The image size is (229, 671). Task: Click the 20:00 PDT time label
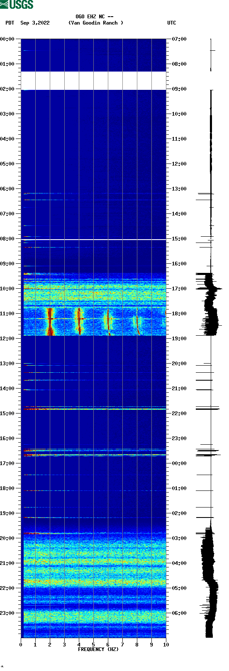(7, 538)
